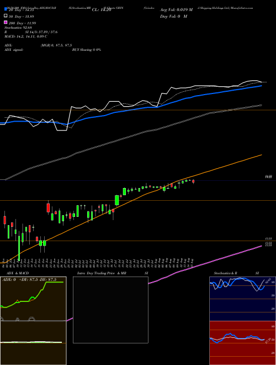Click the red-background RSI chart panel

tap(242, 343)
